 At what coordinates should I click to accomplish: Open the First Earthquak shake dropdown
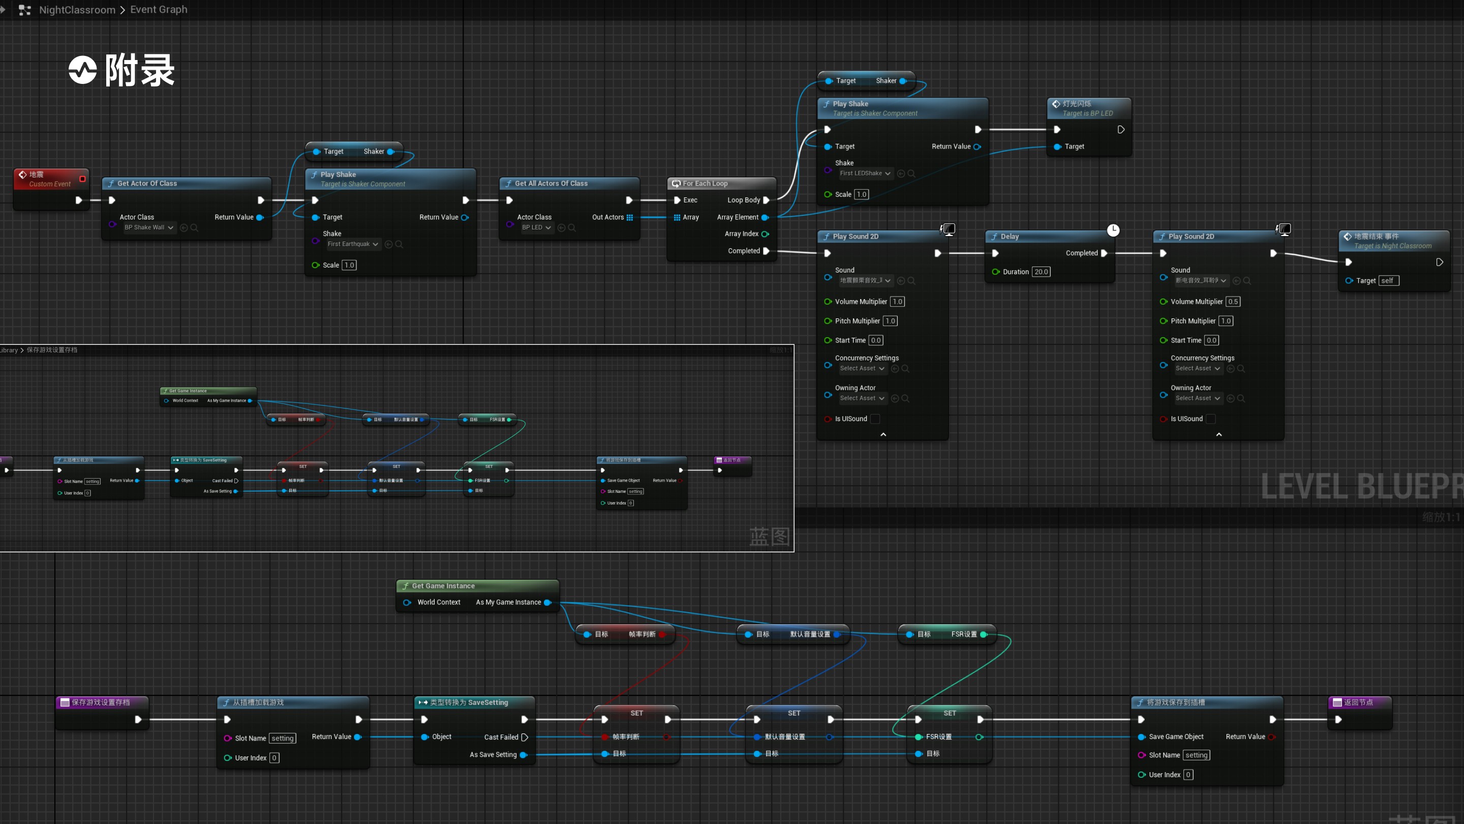point(353,244)
